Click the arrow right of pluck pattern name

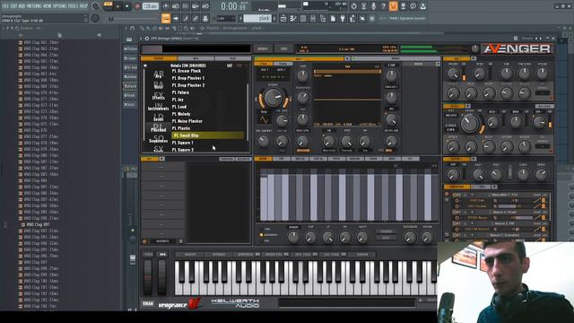pyautogui.click(x=274, y=18)
